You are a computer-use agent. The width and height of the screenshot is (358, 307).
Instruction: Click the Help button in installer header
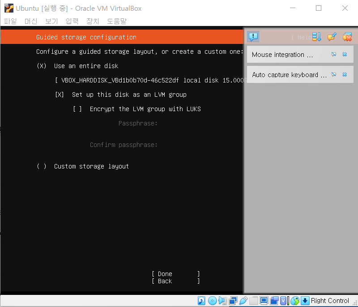pos(302,37)
